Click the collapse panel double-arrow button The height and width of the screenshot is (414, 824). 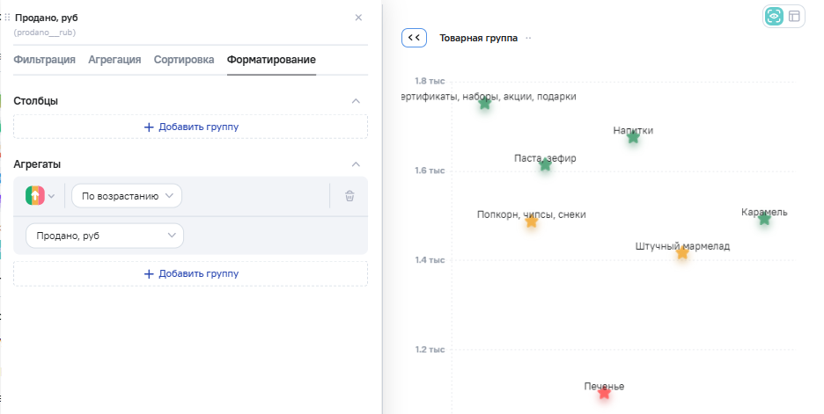[x=414, y=38]
